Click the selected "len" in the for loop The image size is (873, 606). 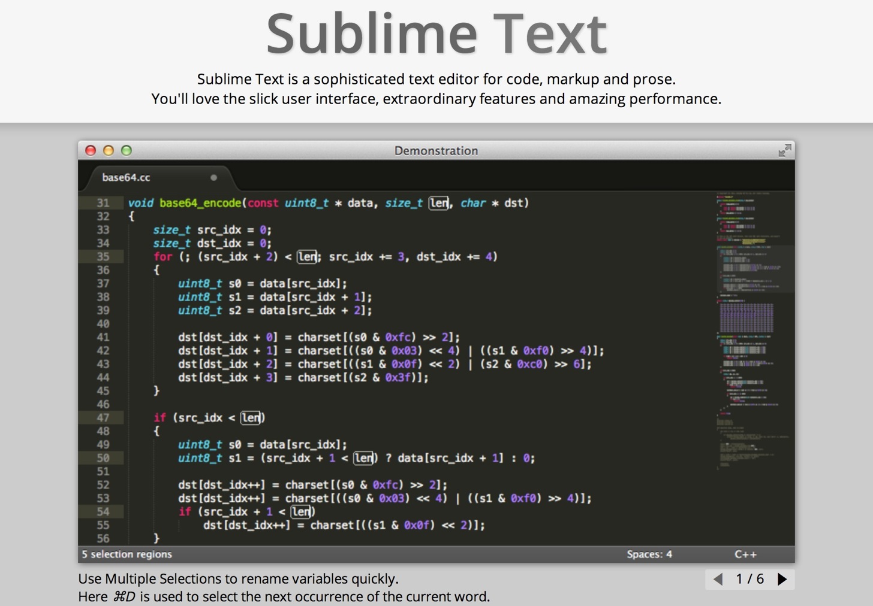(307, 257)
